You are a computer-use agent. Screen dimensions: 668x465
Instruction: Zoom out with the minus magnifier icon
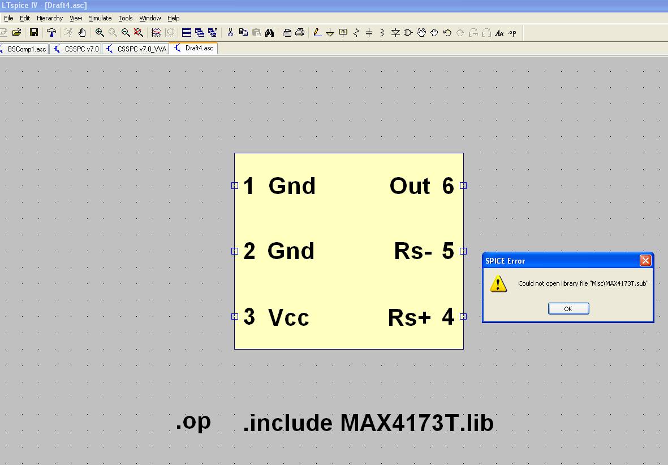pos(125,32)
